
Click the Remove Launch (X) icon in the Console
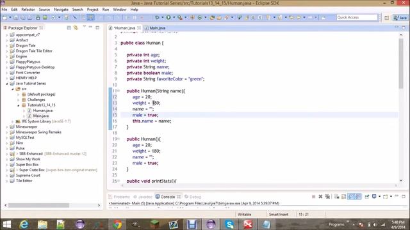320,196
